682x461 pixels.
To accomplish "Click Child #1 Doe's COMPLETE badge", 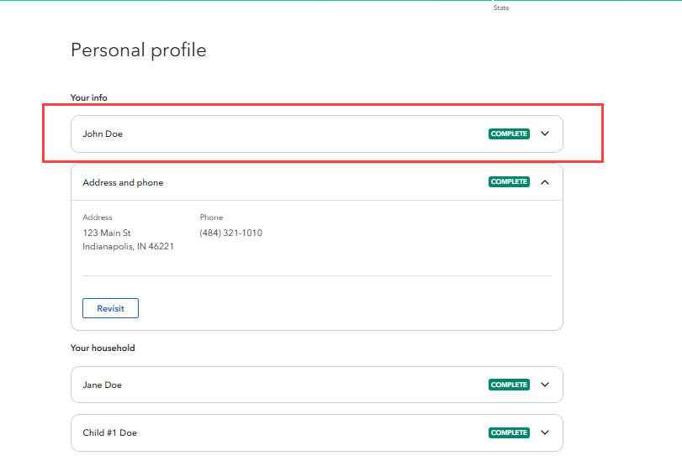I will [509, 432].
